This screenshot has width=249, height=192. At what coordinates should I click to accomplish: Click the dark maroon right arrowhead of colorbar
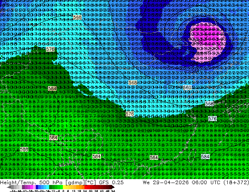(x=113, y=187)
